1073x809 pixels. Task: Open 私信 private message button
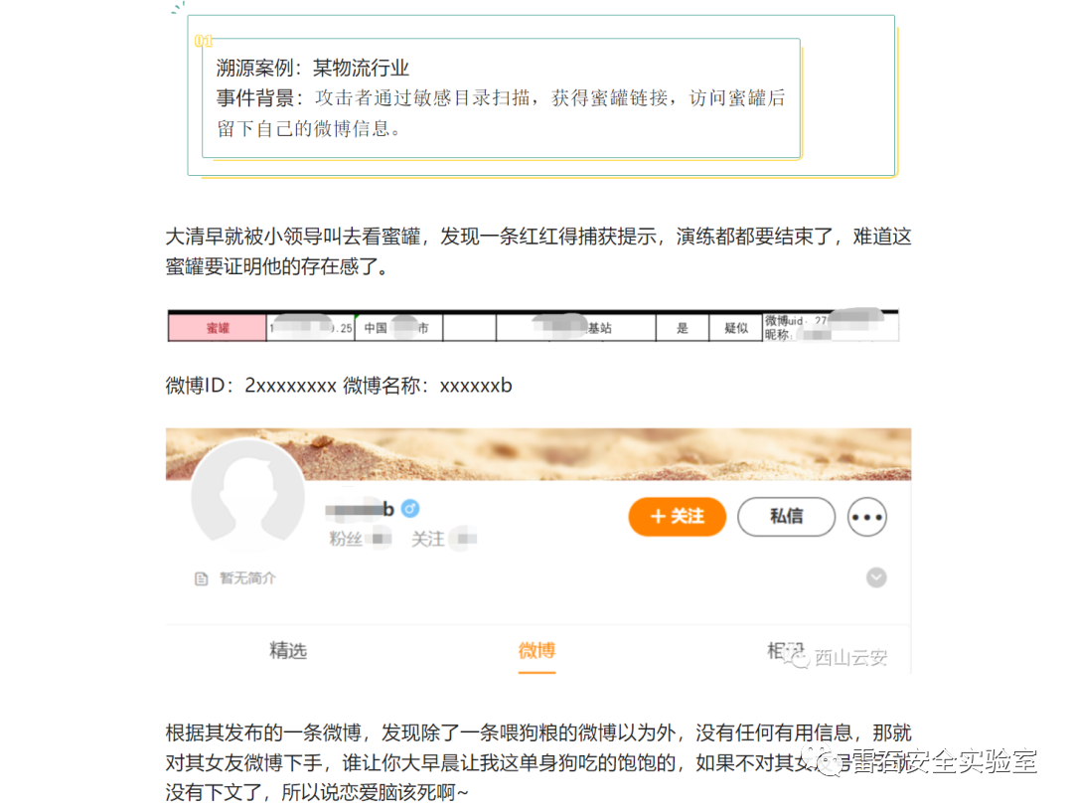pos(786,516)
